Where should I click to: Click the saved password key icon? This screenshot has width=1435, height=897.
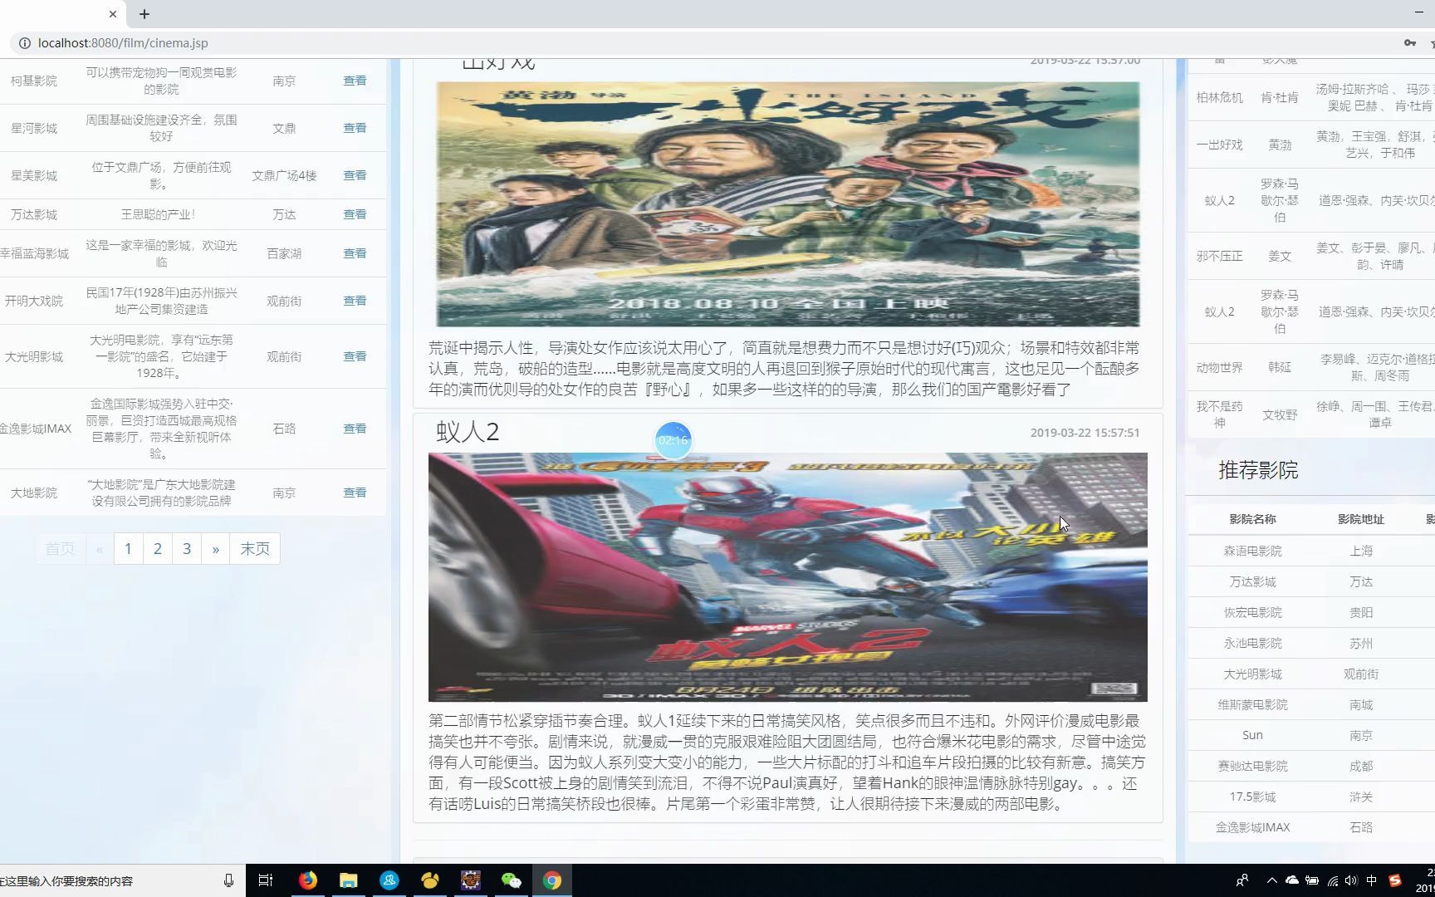point(1409,43)
